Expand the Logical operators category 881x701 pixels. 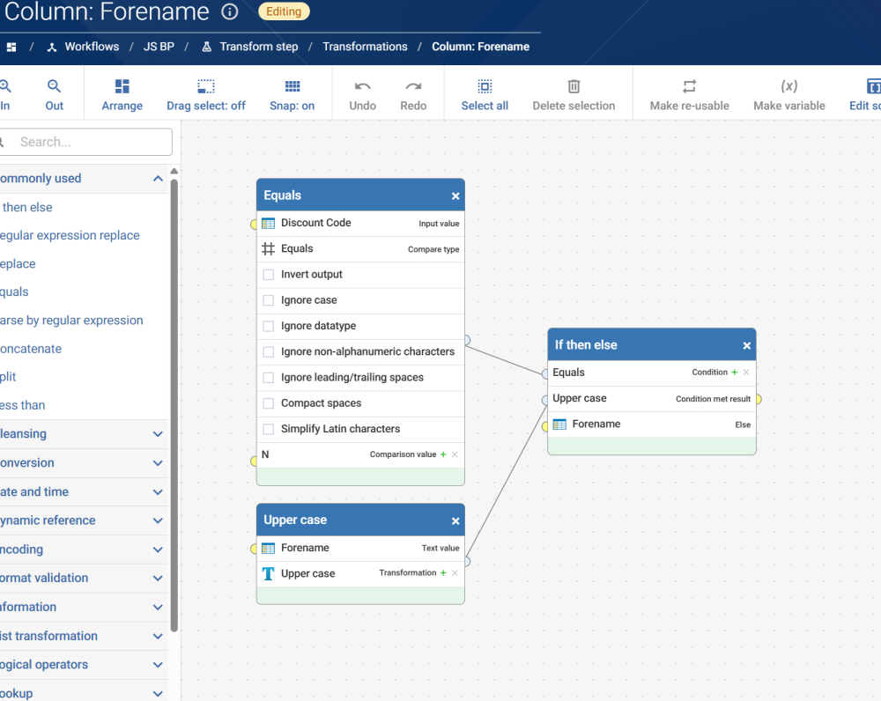point(158,665)
